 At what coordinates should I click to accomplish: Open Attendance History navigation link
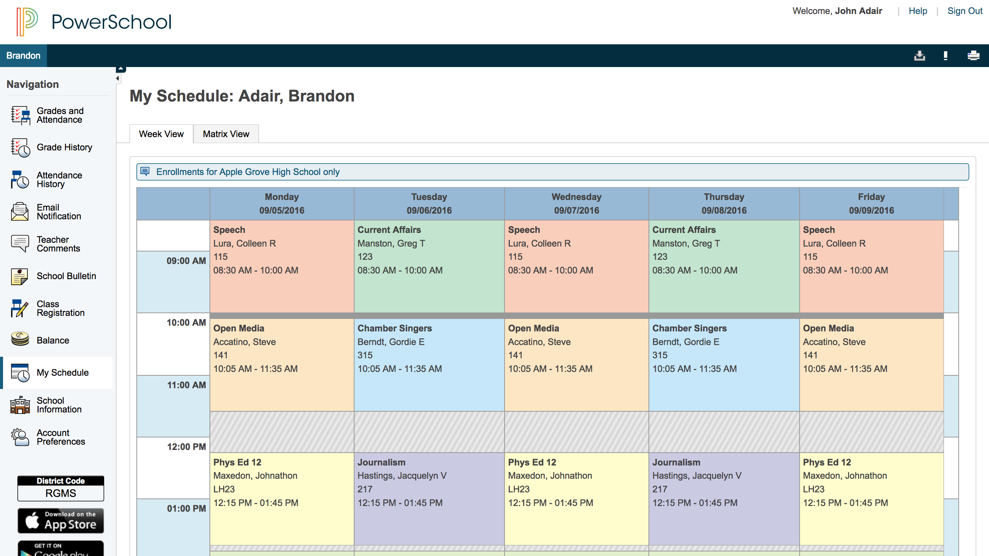point(59,180)
